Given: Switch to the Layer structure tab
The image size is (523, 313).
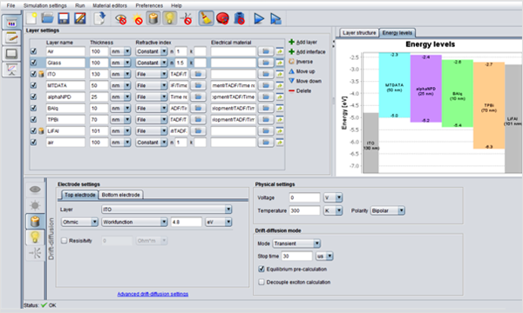Looking at the screenshot, I should click(359, 32).
